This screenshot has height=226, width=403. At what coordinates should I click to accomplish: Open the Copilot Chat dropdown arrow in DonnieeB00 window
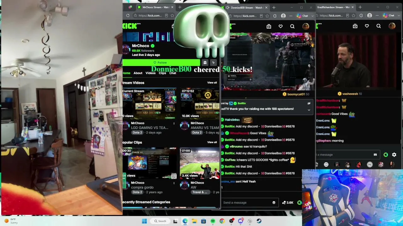click(x=312, y=16)
